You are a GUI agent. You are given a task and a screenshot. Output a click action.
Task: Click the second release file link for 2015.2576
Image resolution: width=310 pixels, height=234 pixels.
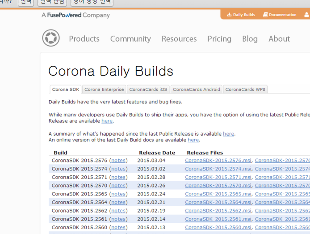tap(282, 161)
